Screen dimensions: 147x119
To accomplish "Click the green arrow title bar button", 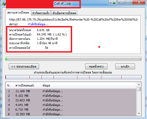I will 112,2.
